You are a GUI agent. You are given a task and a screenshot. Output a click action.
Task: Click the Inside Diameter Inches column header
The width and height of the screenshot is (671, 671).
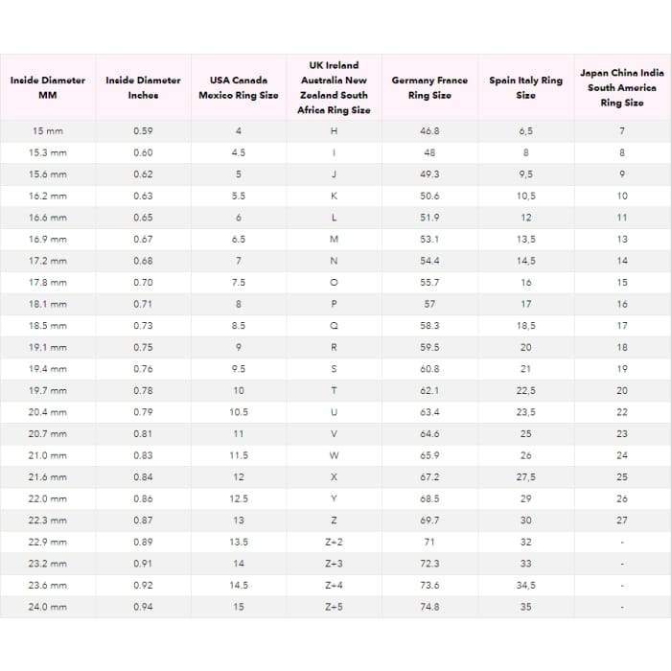click(x=143, y=87)
